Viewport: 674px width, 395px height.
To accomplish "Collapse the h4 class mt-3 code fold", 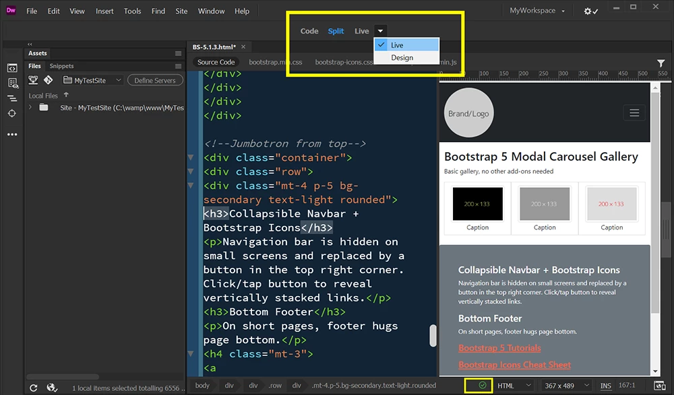I will tap(191, 354).
